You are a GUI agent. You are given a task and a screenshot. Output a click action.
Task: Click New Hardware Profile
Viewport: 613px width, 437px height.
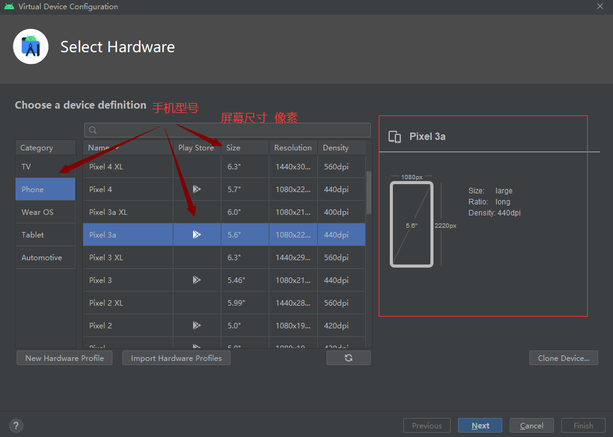tap(64, 358)
